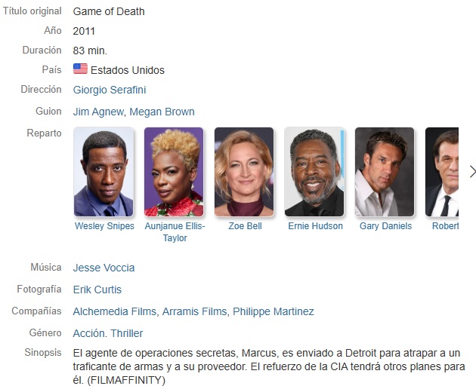Open cinematographer Erik Curtis link
This screenshot has height=386, width=476.
click(97, 289)
